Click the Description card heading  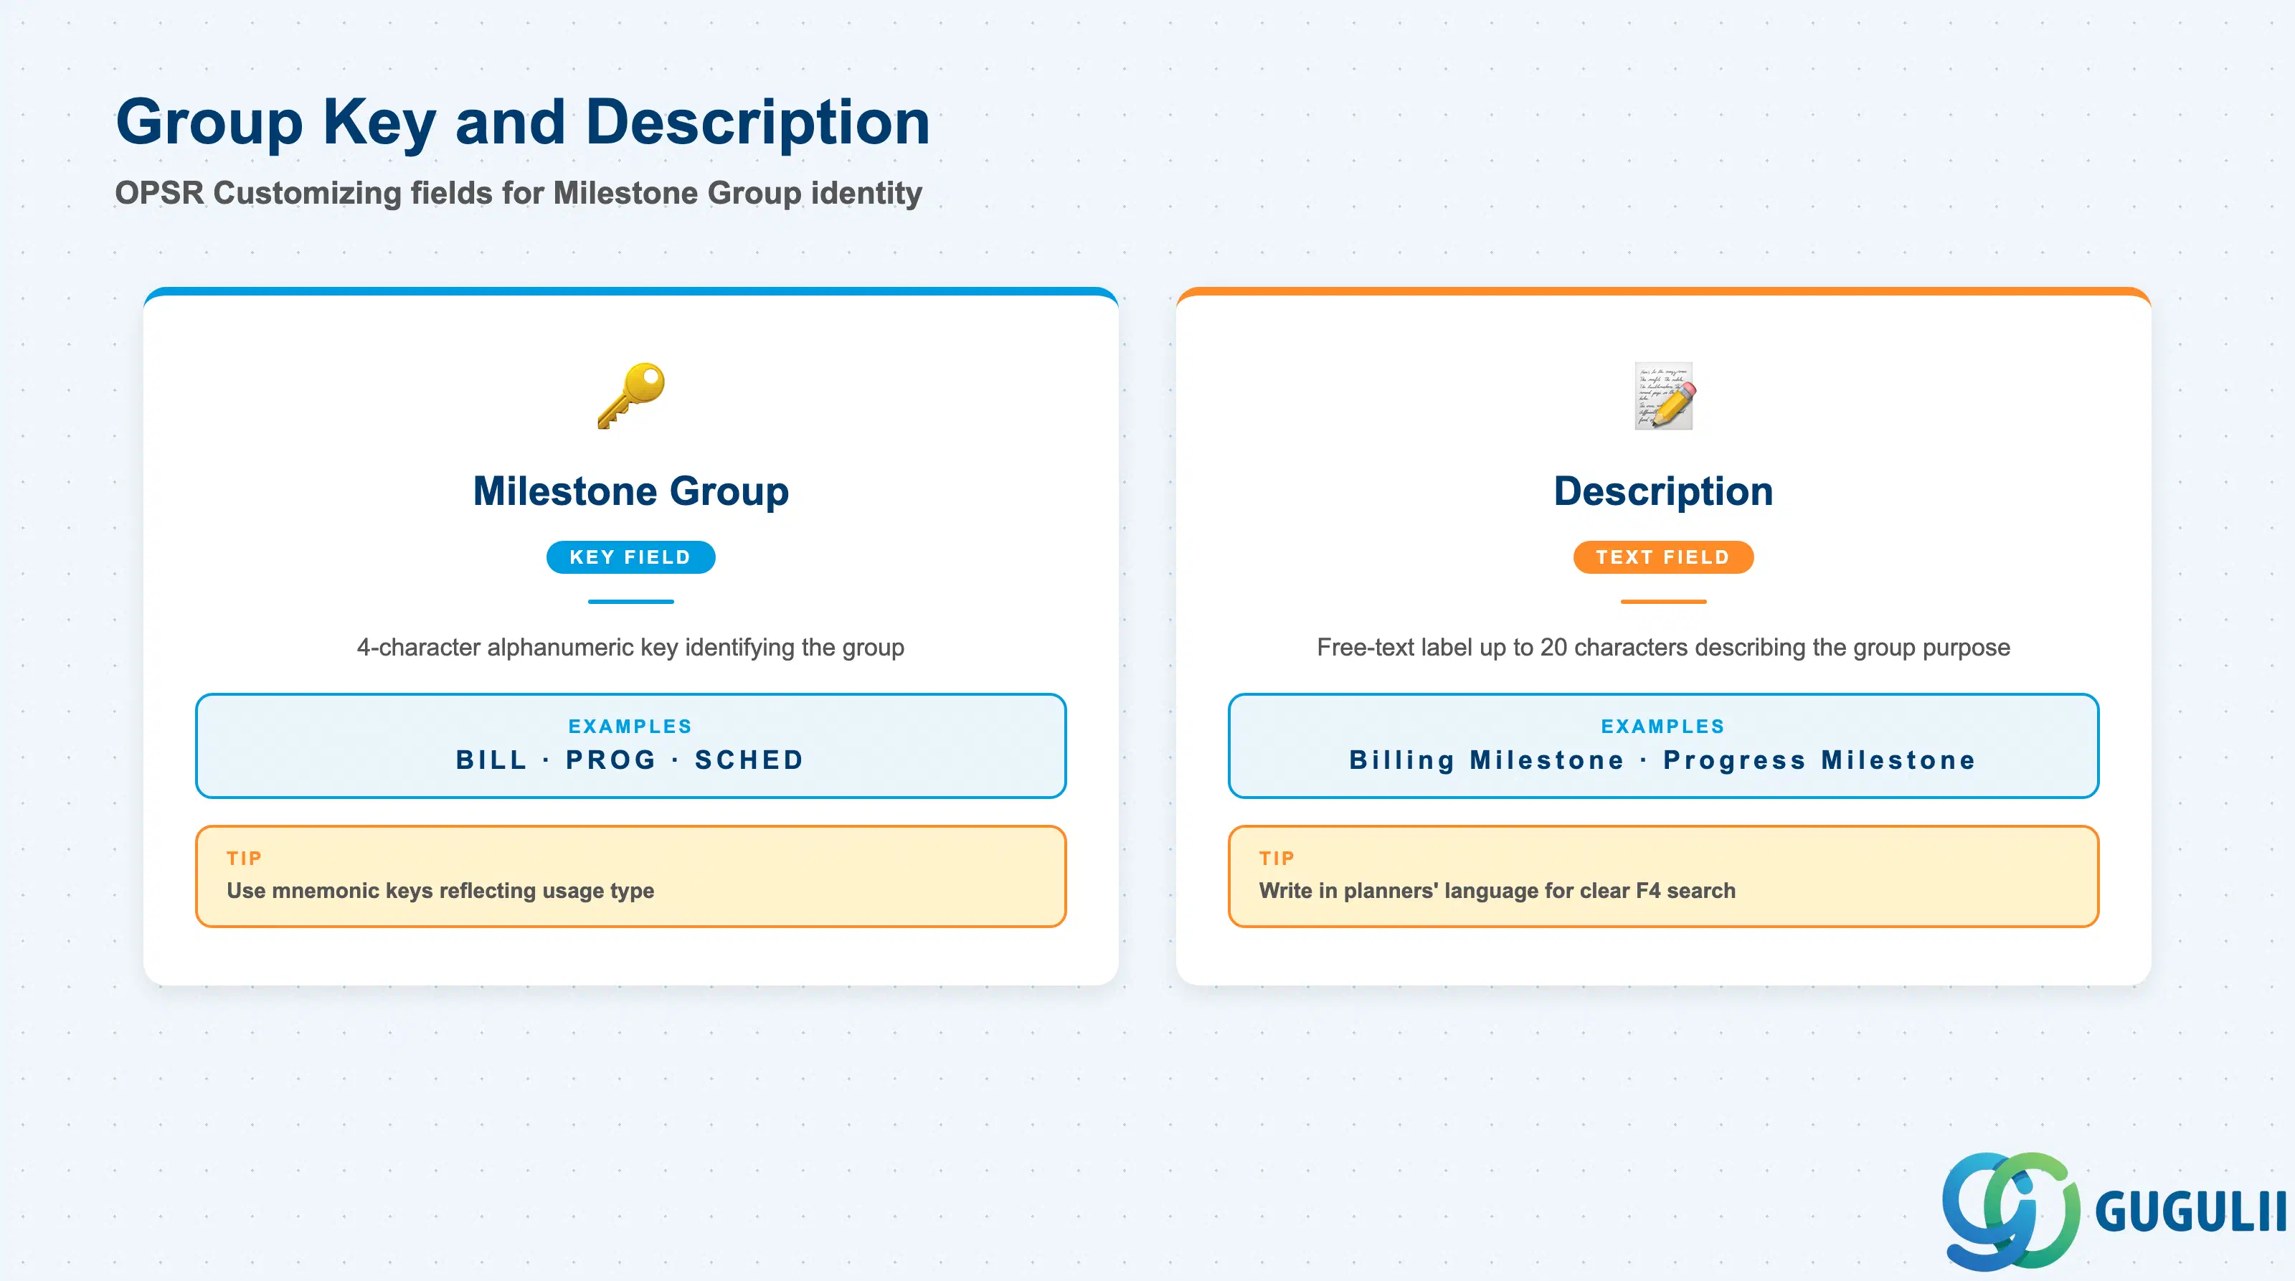(1663, 491)
